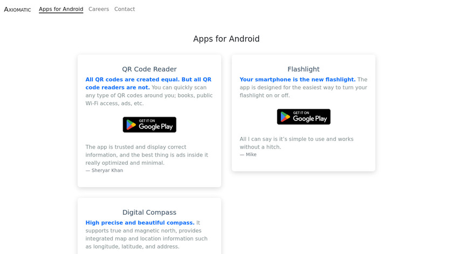Click the QR Code Reader card title

click(149, 69)
